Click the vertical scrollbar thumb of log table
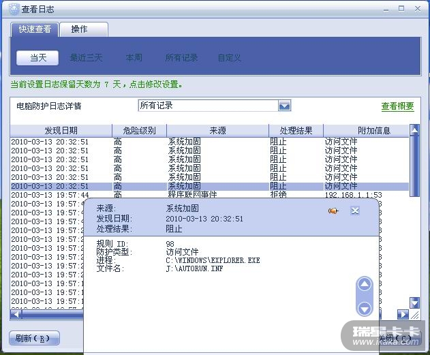Viewport: 430px width, 355px height. coord(414,166)
